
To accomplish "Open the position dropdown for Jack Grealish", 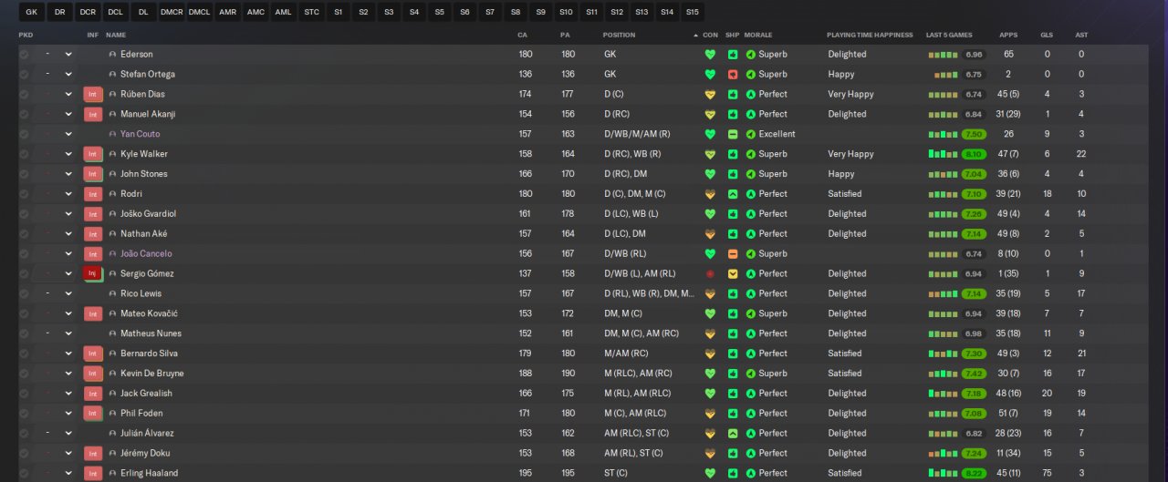I will click(68, 394).
